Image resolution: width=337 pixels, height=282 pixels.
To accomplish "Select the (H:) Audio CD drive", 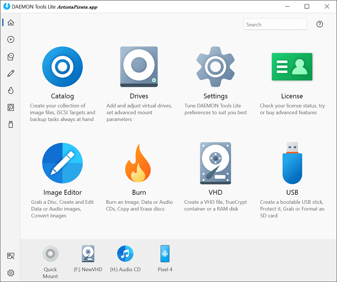I will pos(125,254).
